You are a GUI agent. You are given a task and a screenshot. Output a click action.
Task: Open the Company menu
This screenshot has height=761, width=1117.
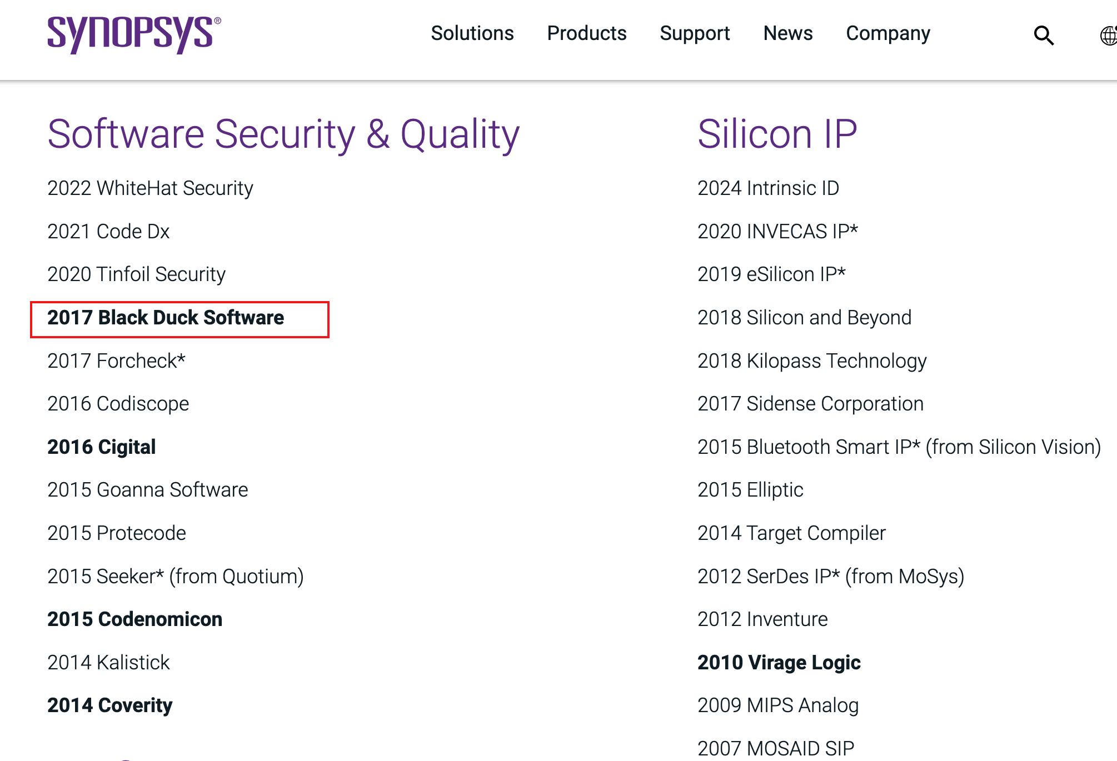[887, 33]
